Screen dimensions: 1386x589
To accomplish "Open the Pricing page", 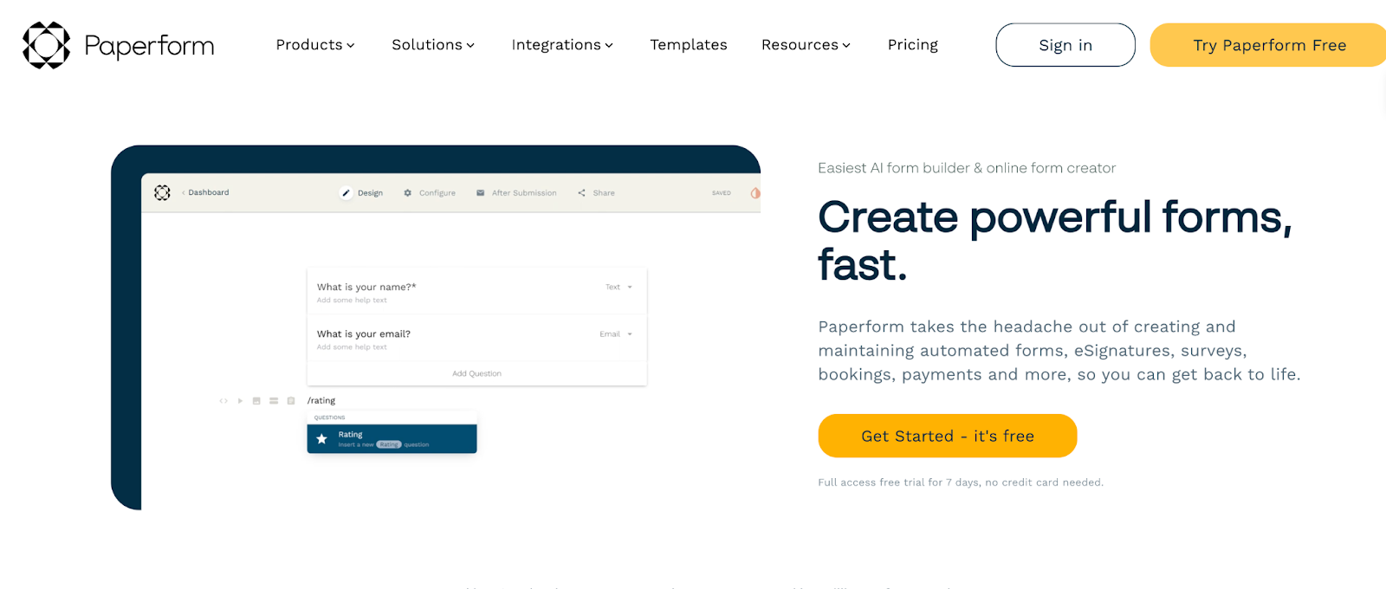I will [912, 45].
